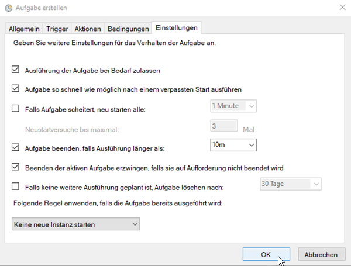This screenshot has width=351, height=266.
Task: Enable Aufgabe löschen nach checkbox
Action: click(16, 186)
